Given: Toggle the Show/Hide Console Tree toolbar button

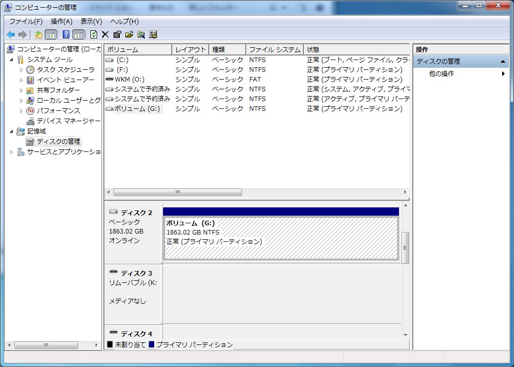Looking at the screenshot, I should coord(51,34).
